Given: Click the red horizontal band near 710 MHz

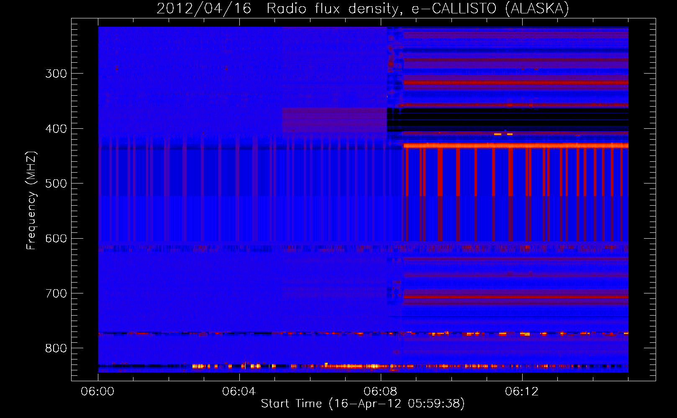Looking at the screenshot, I should click(515, 297).
